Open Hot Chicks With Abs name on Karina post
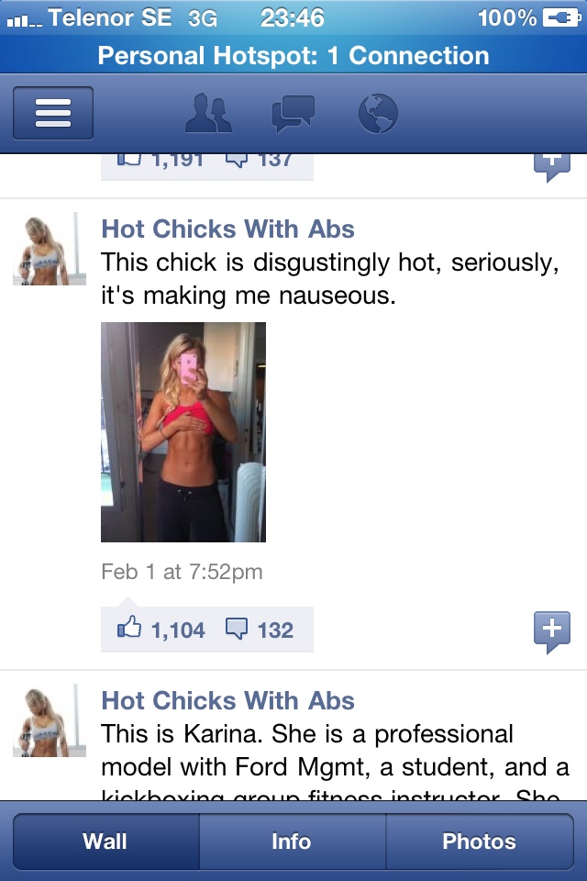 click(x=228, y=700)
